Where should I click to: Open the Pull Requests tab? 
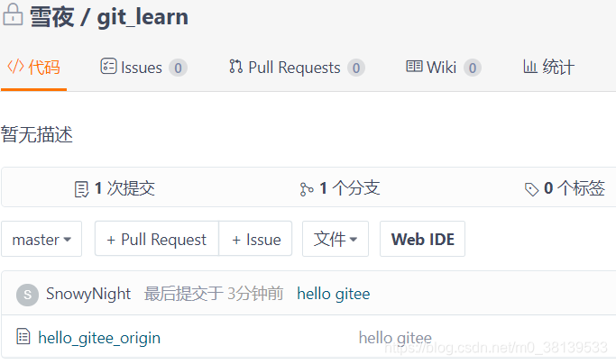(297, 68)
